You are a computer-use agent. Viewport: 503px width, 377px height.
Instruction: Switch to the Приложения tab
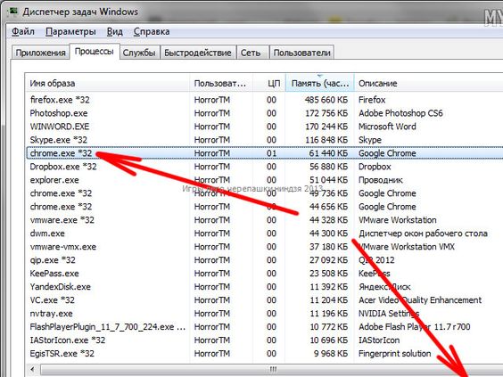pyautogui.click(x=40, y=53)
